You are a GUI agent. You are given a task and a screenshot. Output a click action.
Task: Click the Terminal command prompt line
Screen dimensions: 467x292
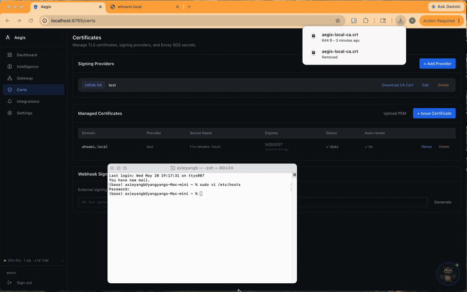tap(156, 194)
